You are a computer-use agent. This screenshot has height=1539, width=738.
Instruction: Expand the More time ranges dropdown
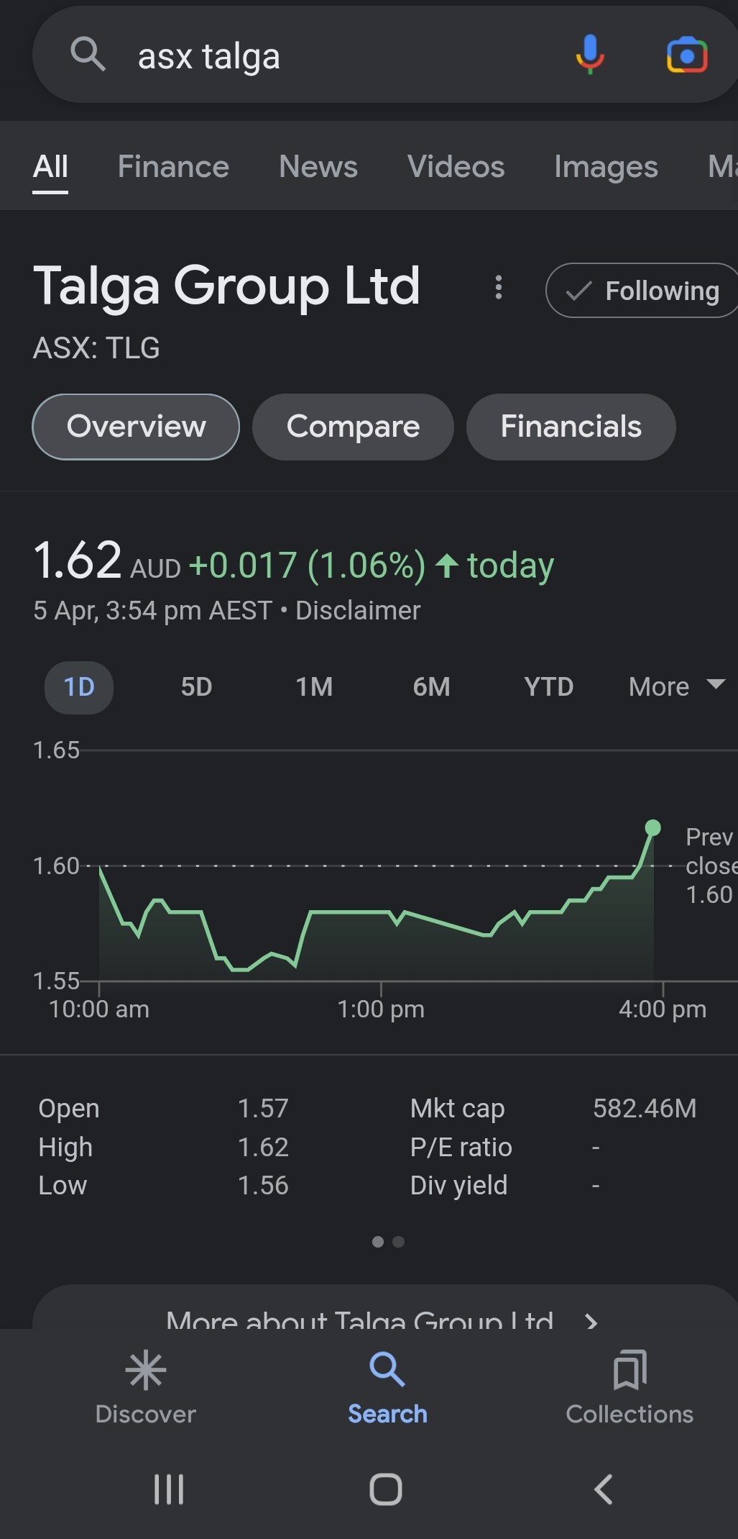675,687
